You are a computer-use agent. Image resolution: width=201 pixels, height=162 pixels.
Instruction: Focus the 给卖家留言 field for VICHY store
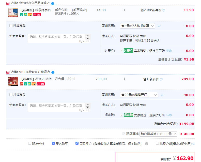[59, 107]
